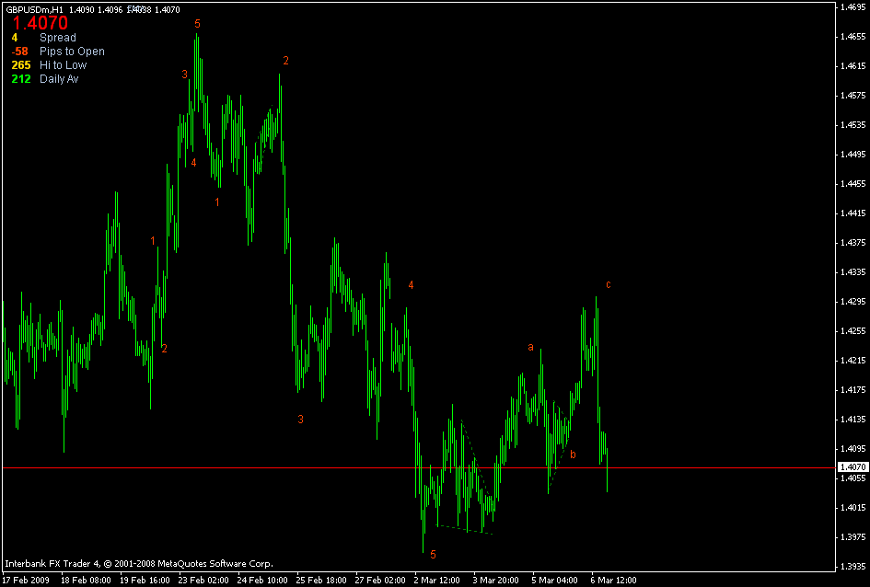Screen dimensions: 870x587
Task: Select the red horizontal support line
Action: click(276, 467)
